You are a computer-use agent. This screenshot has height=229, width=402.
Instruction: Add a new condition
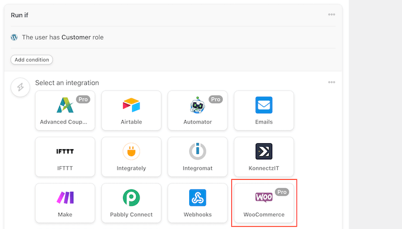point(31,60)
